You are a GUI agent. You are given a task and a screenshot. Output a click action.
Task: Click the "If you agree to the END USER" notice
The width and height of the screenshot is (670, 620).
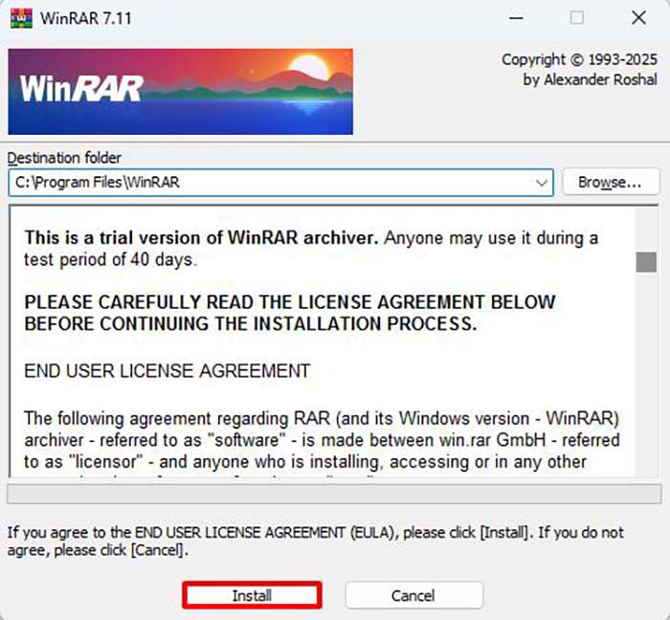point(315,541)
